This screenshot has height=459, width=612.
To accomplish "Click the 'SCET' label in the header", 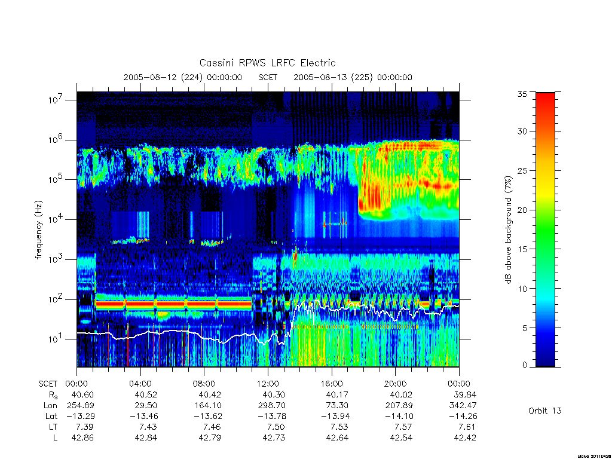I will (x=268, y=77).
